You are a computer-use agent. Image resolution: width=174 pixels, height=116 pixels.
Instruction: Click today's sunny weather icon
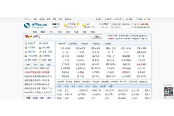[x=66, y=25]
